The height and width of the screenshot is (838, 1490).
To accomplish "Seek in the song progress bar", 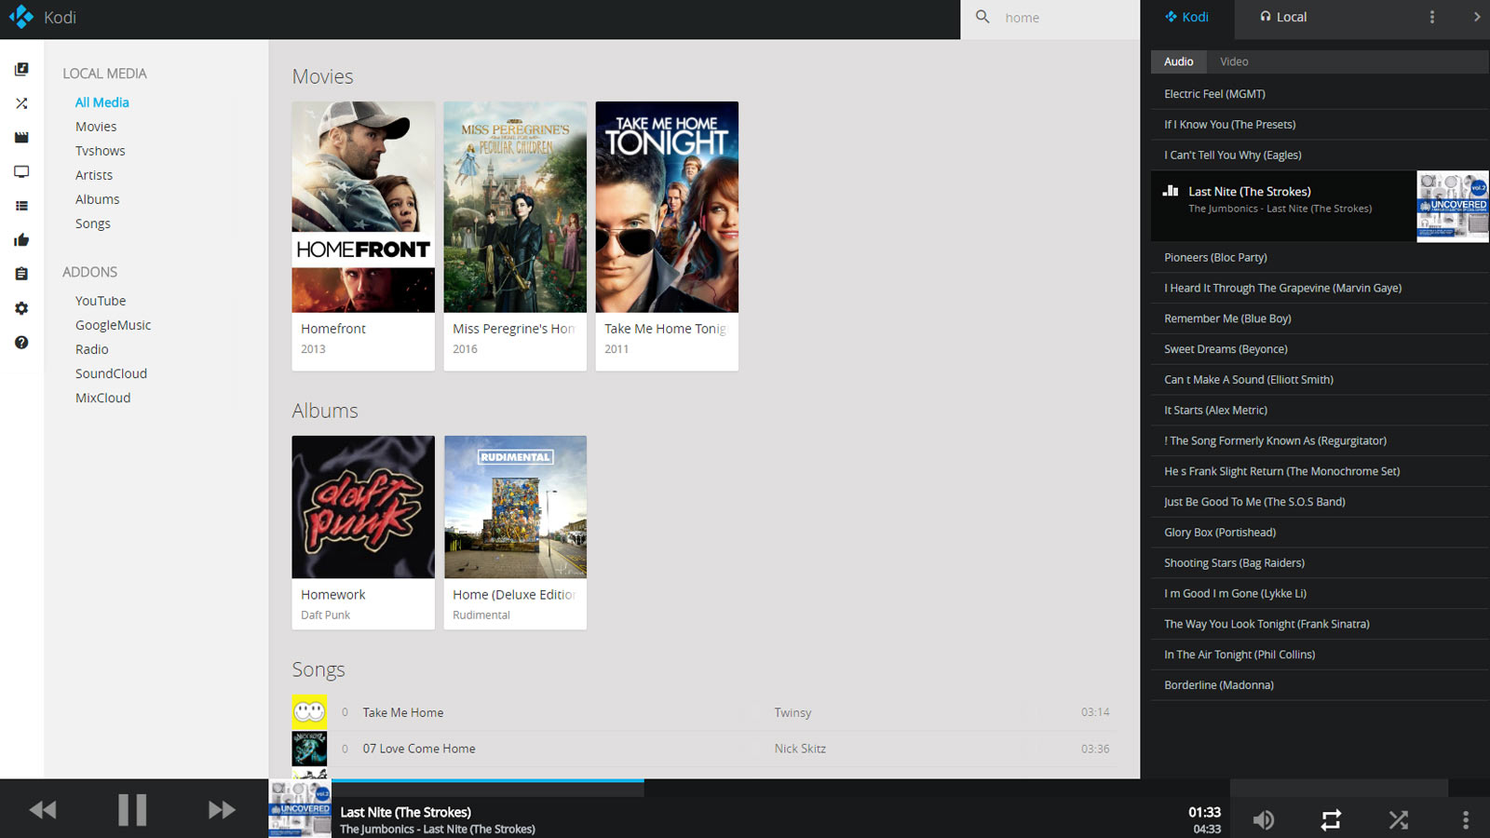I will (x=780, y=788).
